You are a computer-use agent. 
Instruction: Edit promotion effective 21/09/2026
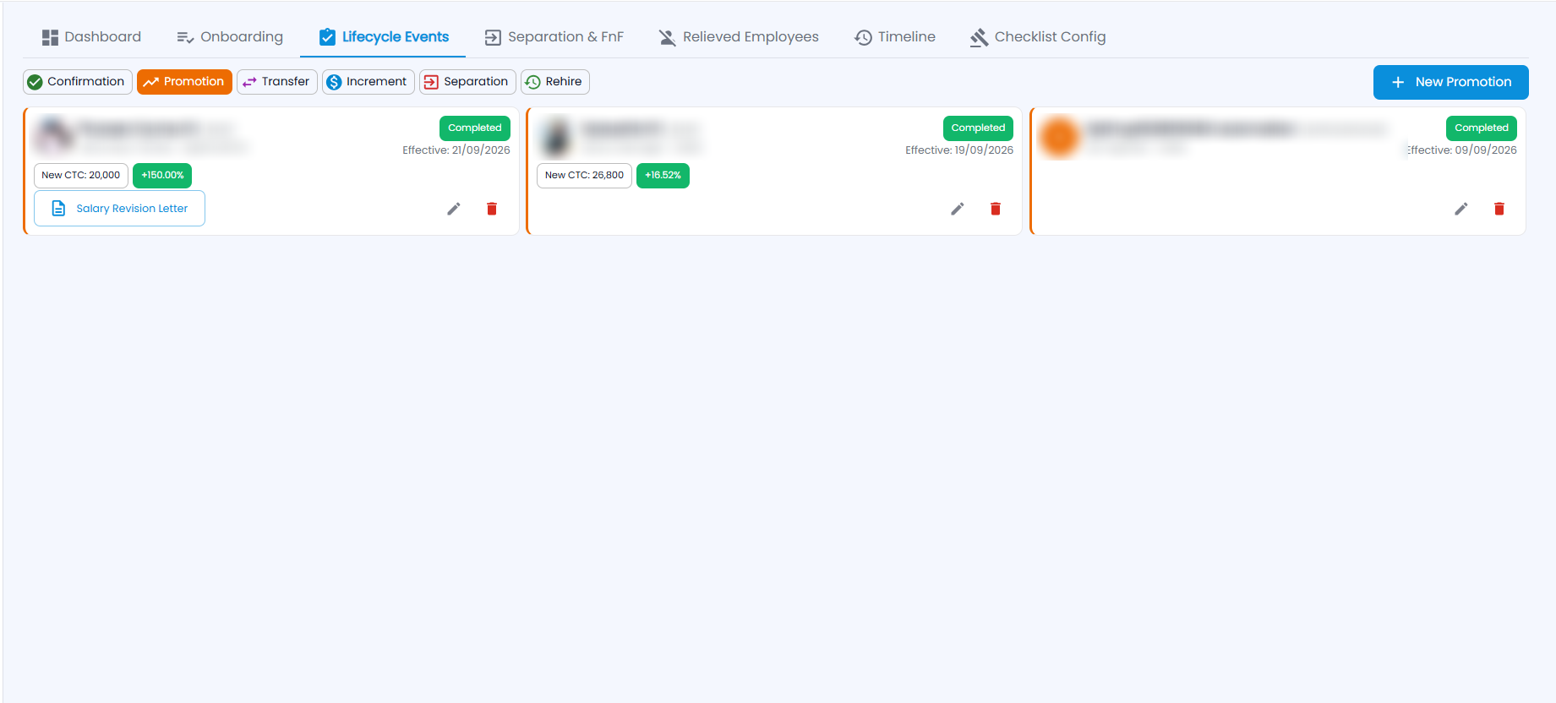[x=454, y=209]
